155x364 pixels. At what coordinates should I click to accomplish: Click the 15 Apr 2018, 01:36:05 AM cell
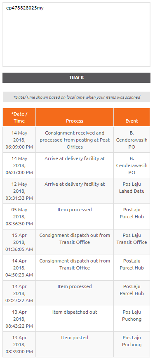19,242
